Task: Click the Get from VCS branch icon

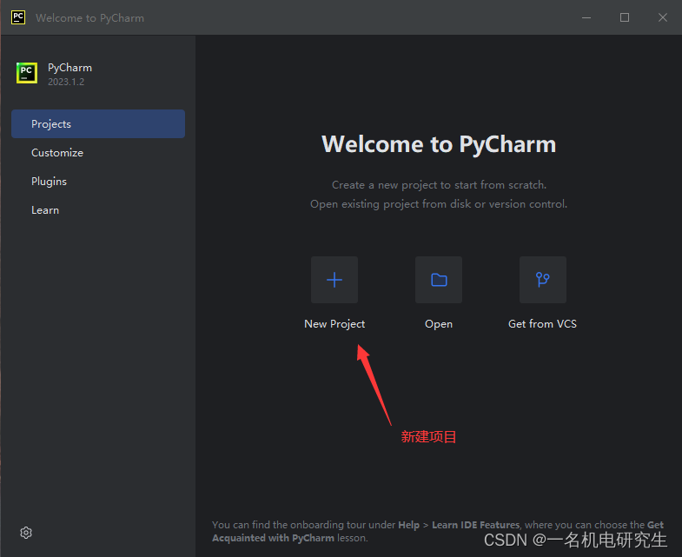Action: click(x=543, y=280)
